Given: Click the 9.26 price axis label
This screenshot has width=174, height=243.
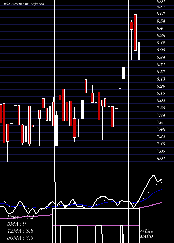Looking at the screenshot, I should coord(161,36).
